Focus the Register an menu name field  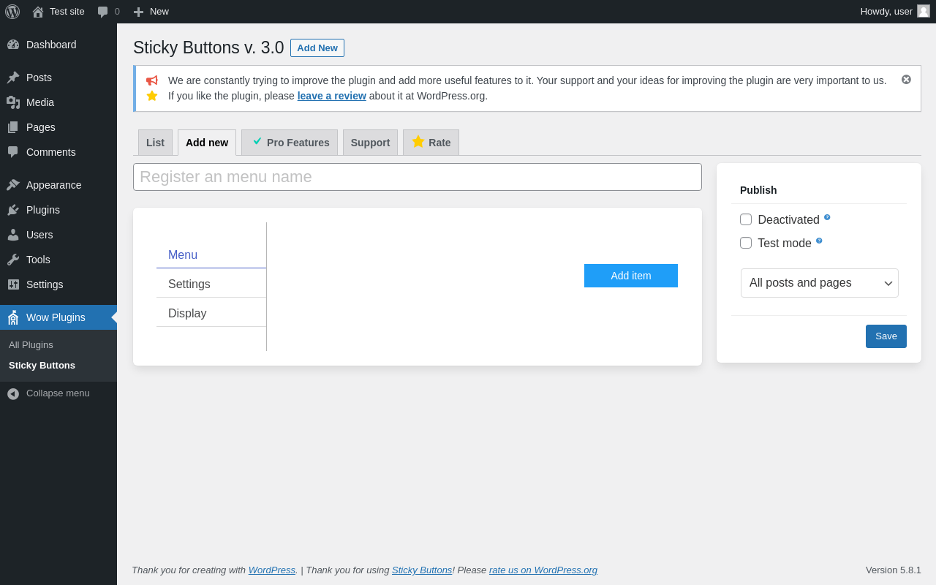(418, 177)
